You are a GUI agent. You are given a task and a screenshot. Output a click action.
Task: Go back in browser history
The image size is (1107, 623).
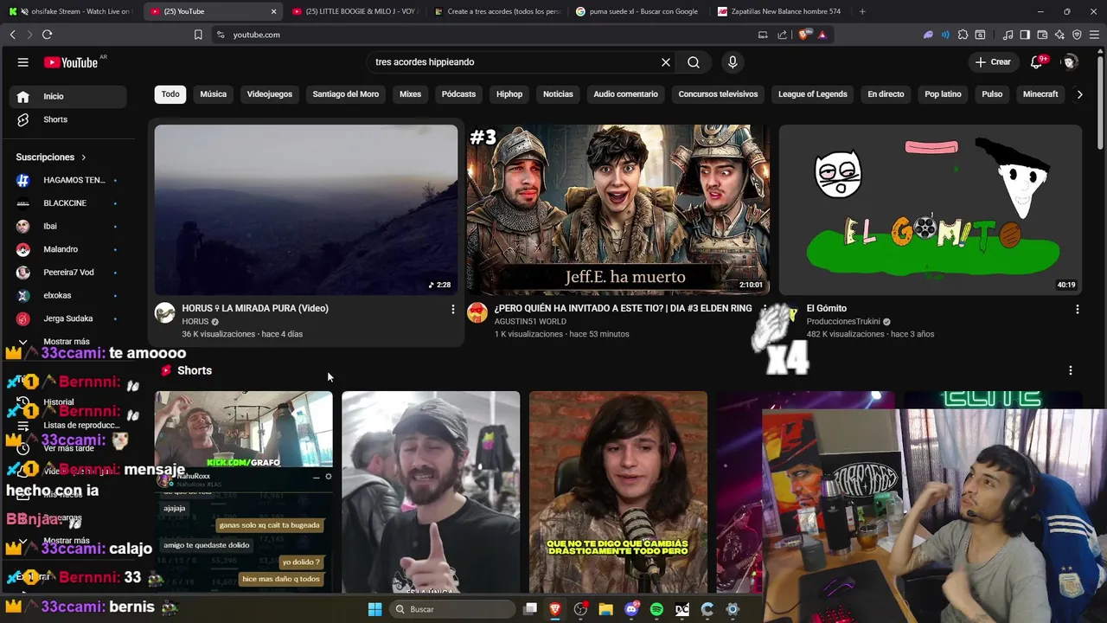click(x=12, y=35)
